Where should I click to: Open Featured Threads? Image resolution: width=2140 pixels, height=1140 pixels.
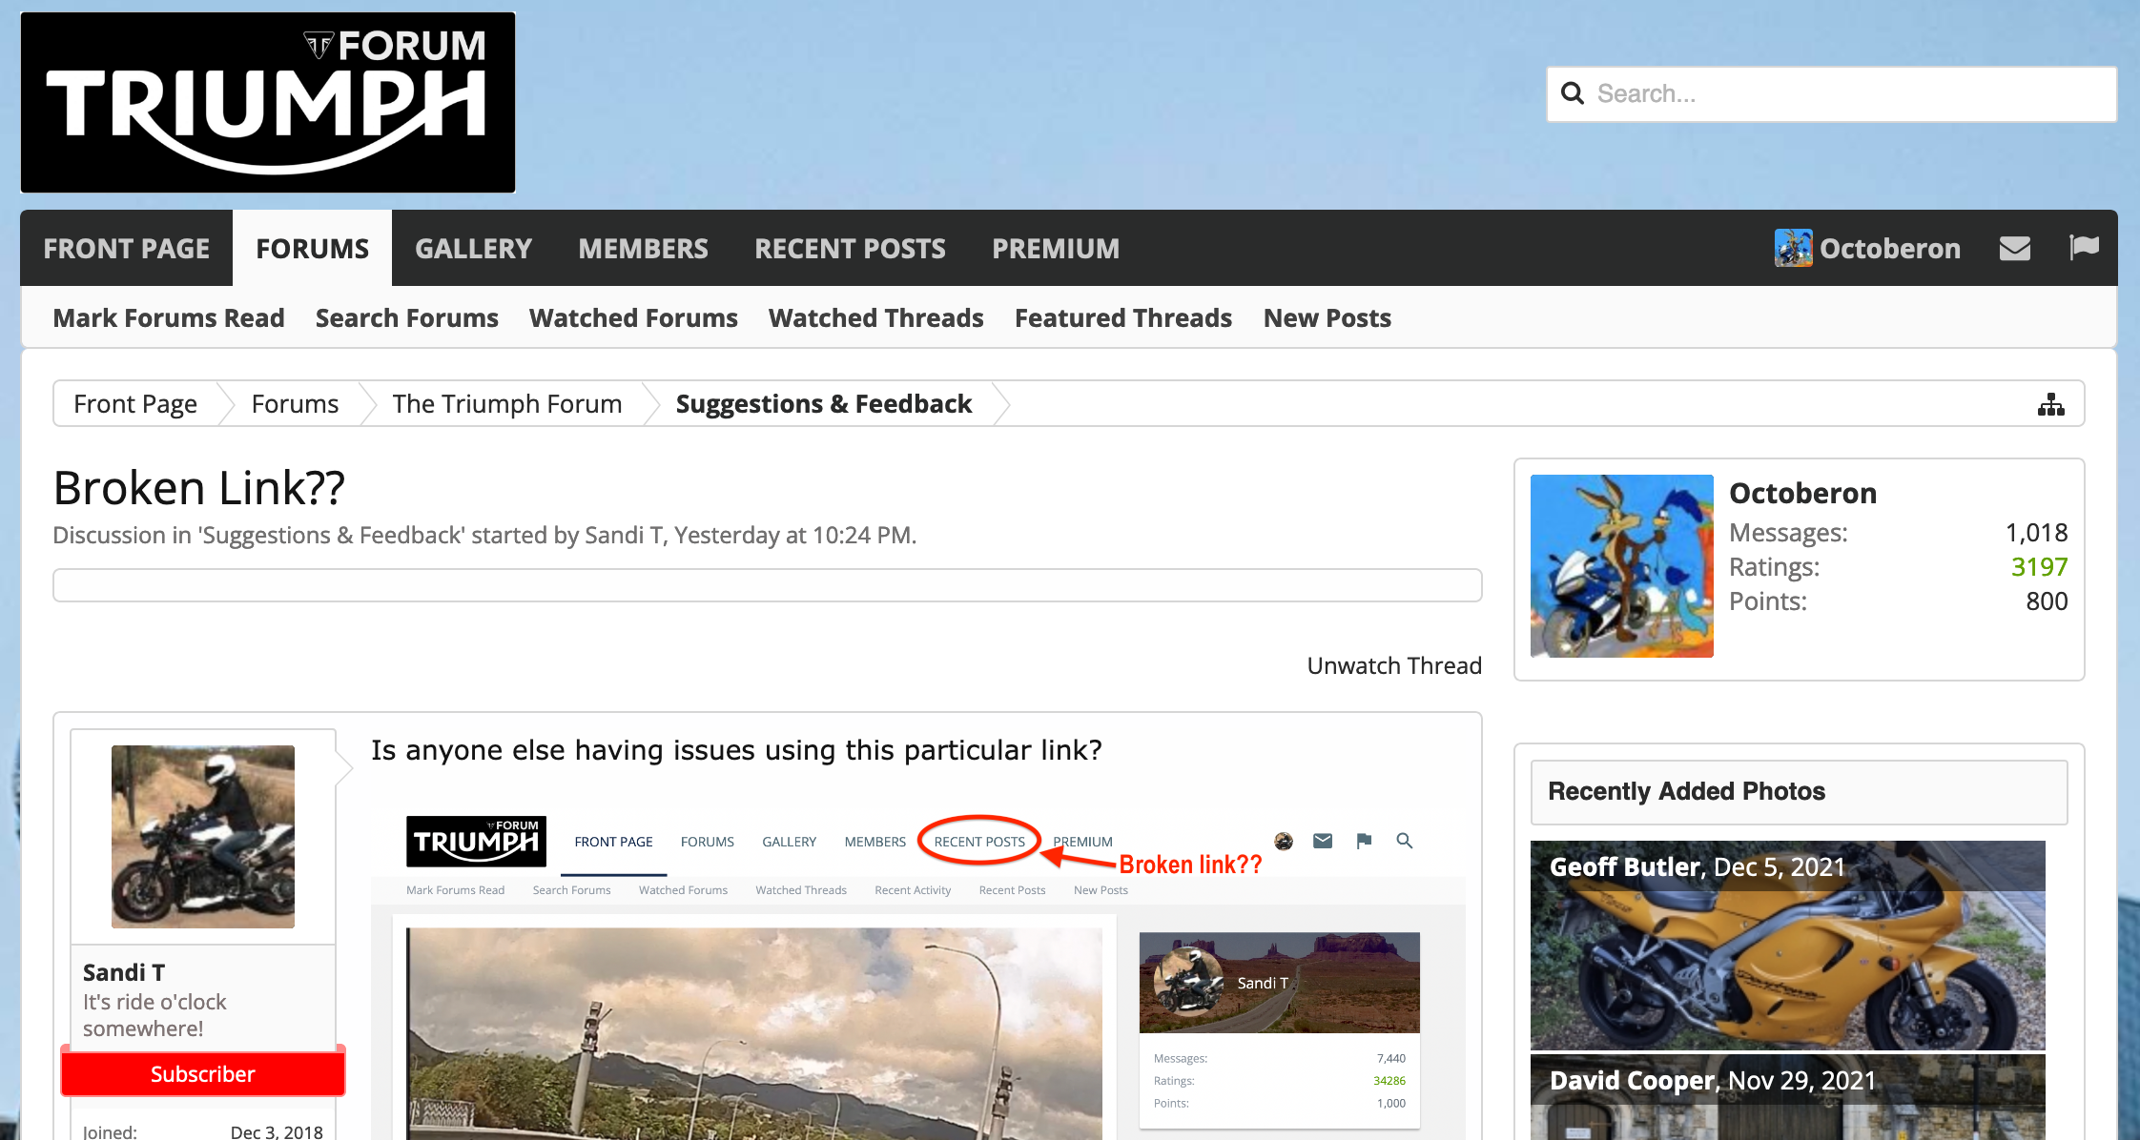[1123, 317]
